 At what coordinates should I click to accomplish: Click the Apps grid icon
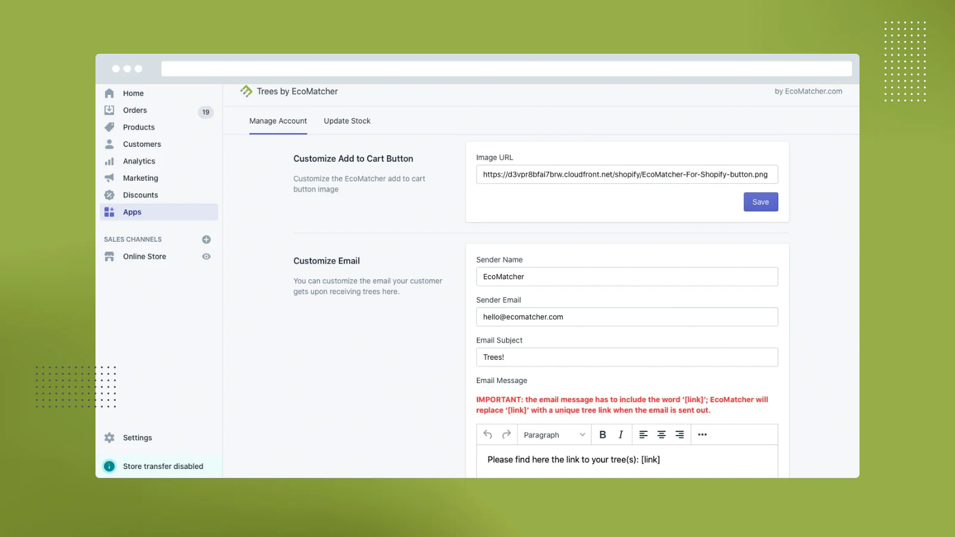tap(109, 212)
